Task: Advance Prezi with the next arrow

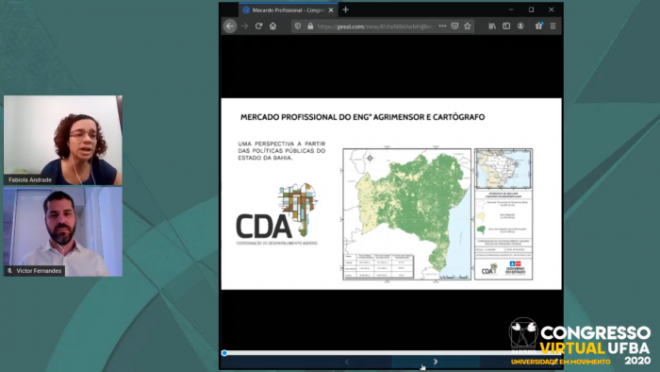Action: [x=436, y=362]
